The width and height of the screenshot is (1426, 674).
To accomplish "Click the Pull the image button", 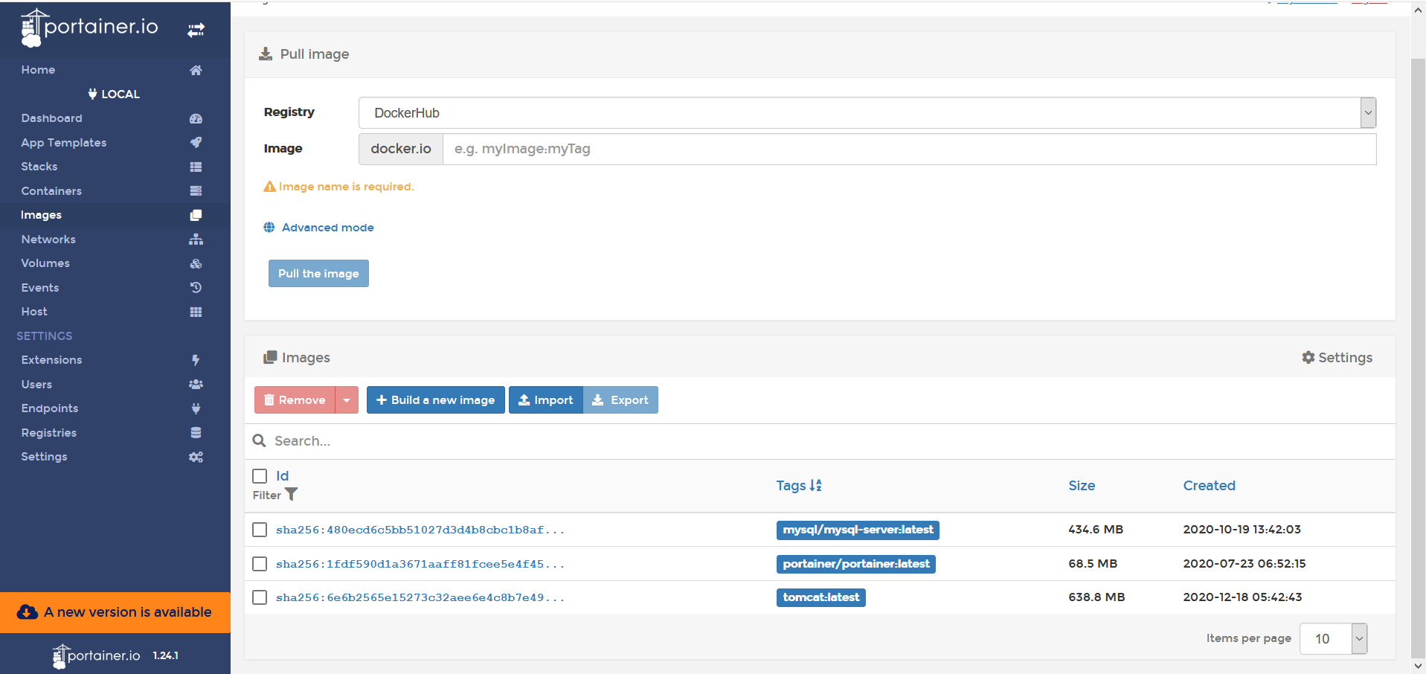I will coord(318,273).
